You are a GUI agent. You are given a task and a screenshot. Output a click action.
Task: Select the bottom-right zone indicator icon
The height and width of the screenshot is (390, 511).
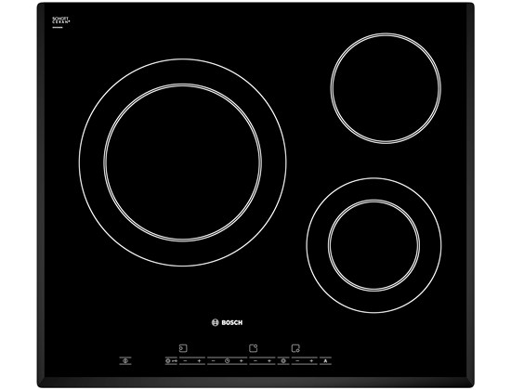(295, 348)
